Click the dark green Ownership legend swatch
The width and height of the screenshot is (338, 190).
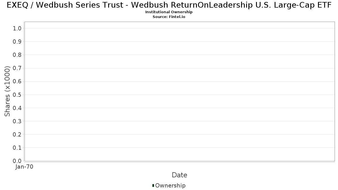pyautogui.click(x=153, y=185)
